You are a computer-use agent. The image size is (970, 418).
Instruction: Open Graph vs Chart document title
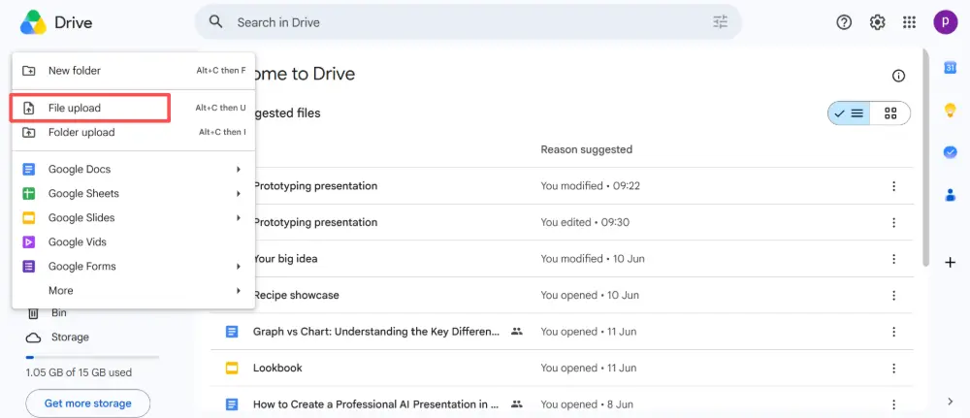[x=376, y=332]
